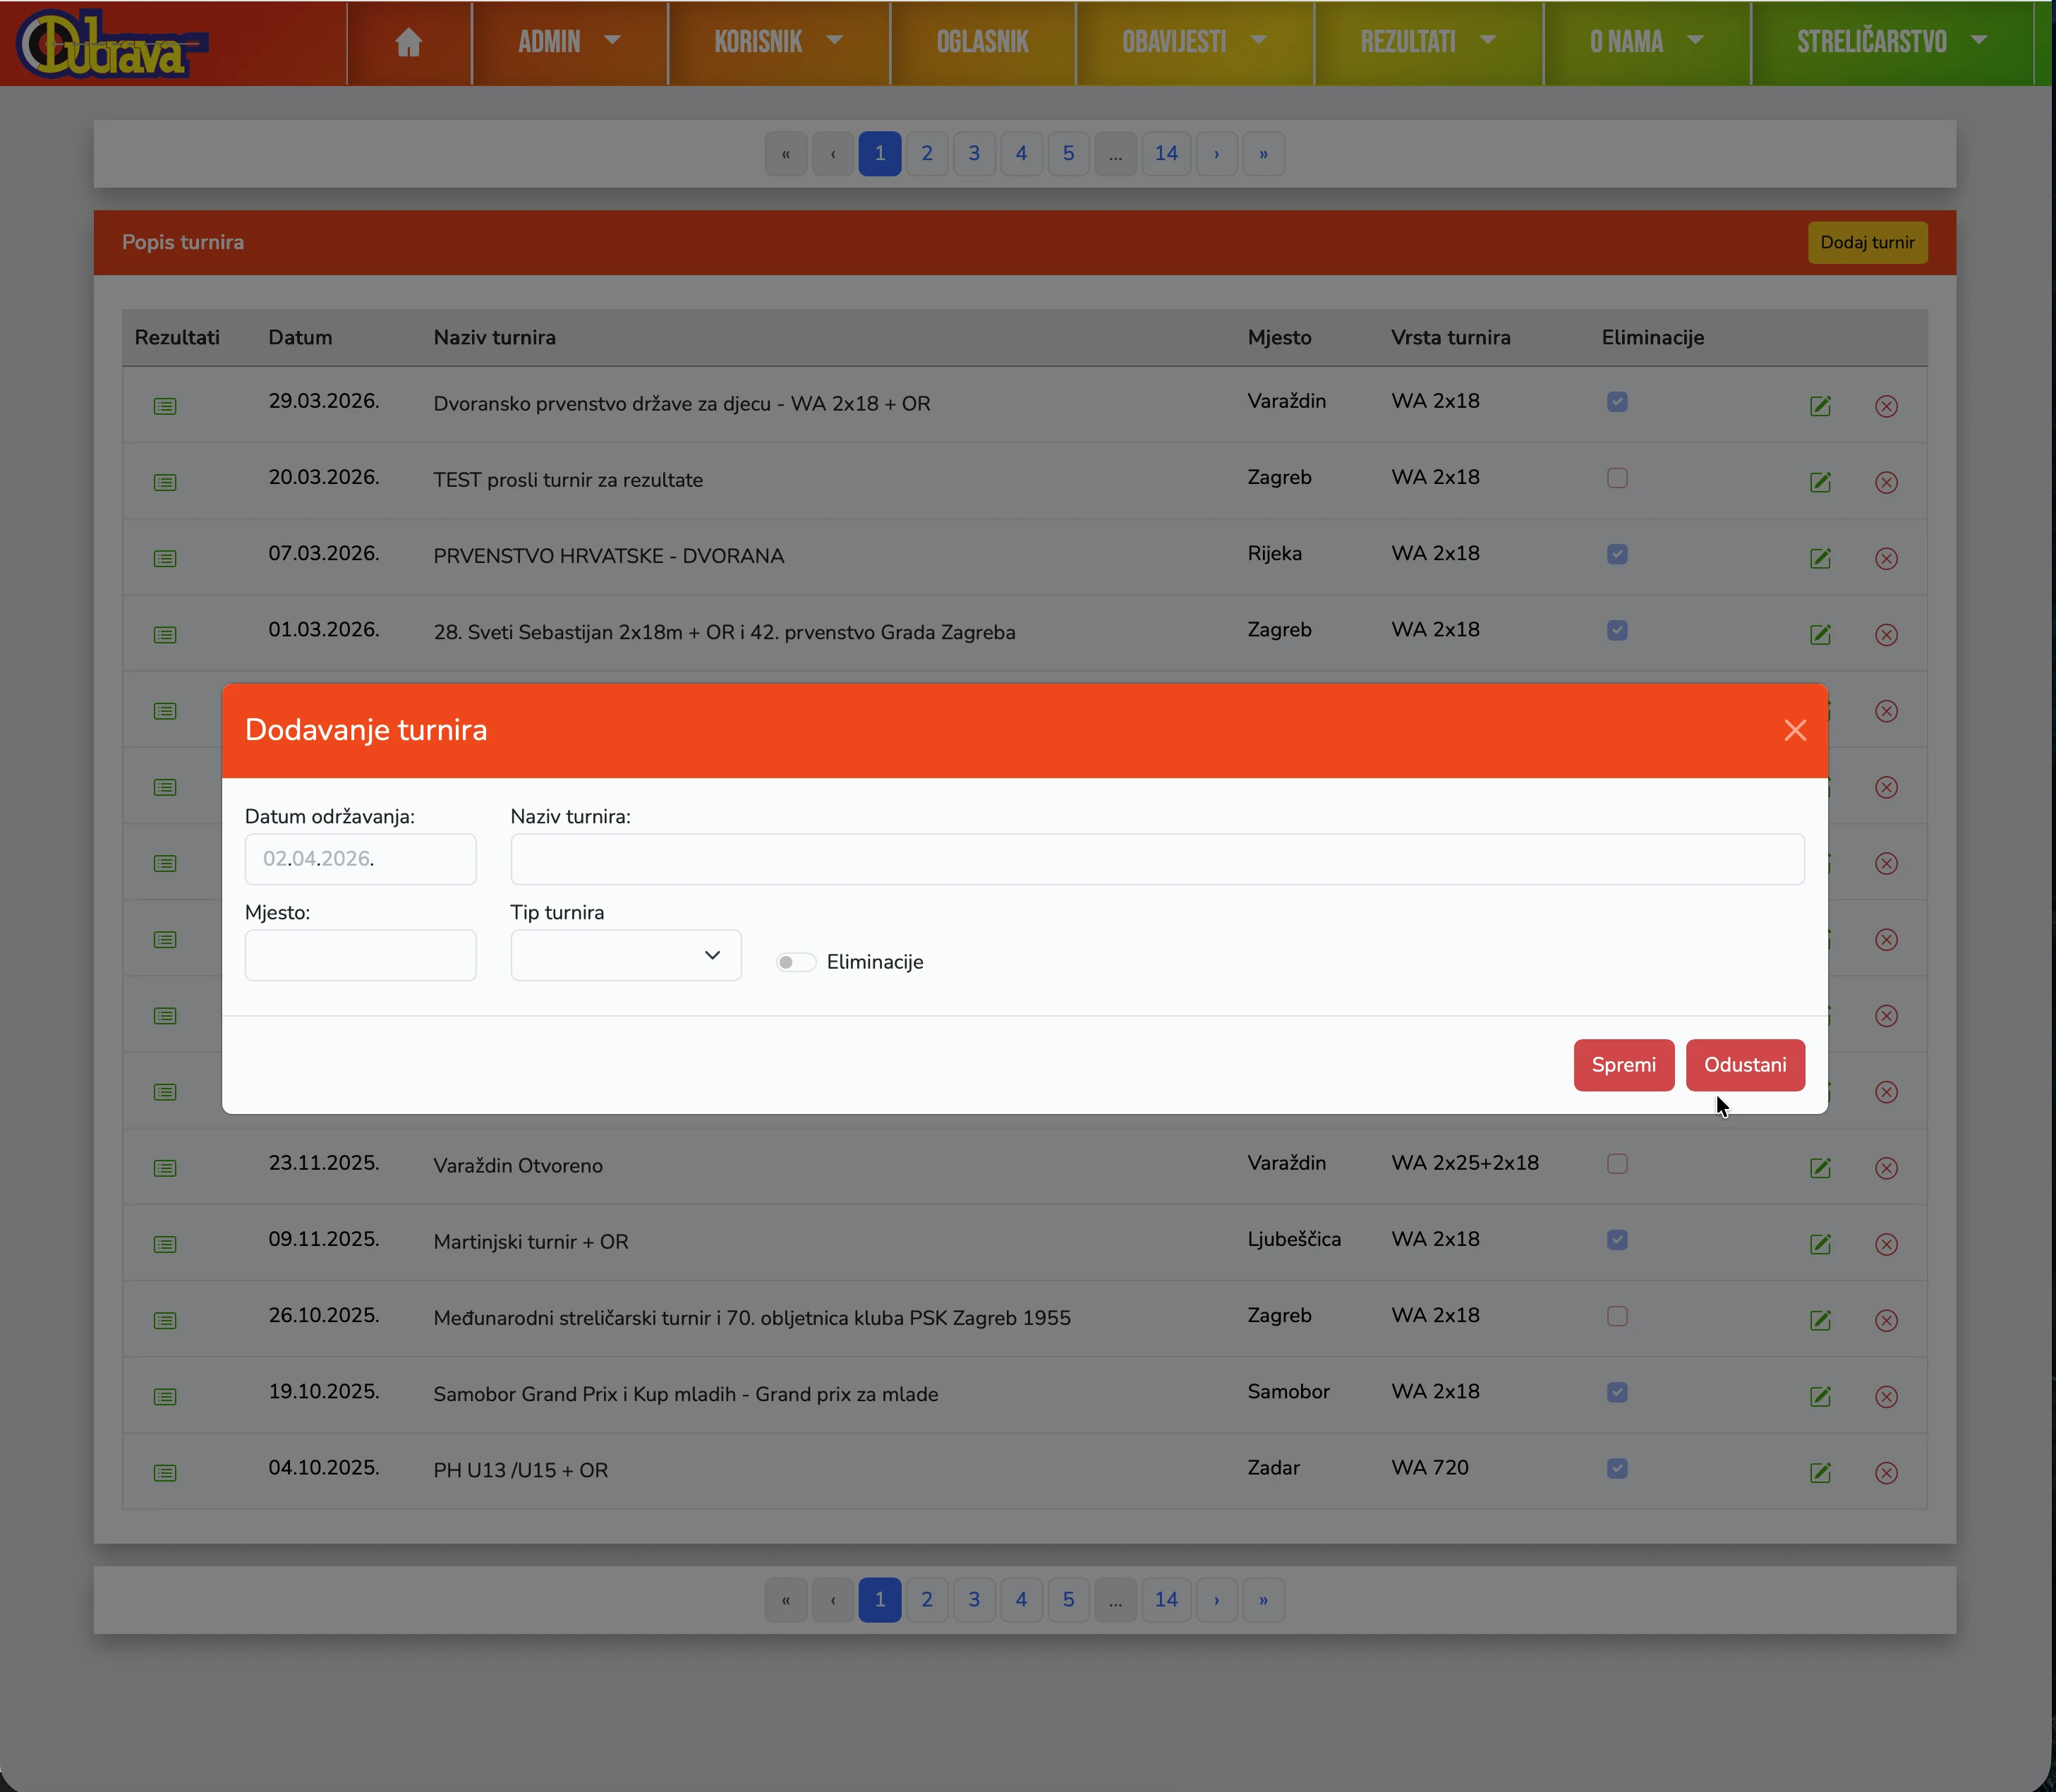This screenshot has height=1792, width=2056.
Task: Go to page 14 in bottom pagination
Action: 1166,1599
